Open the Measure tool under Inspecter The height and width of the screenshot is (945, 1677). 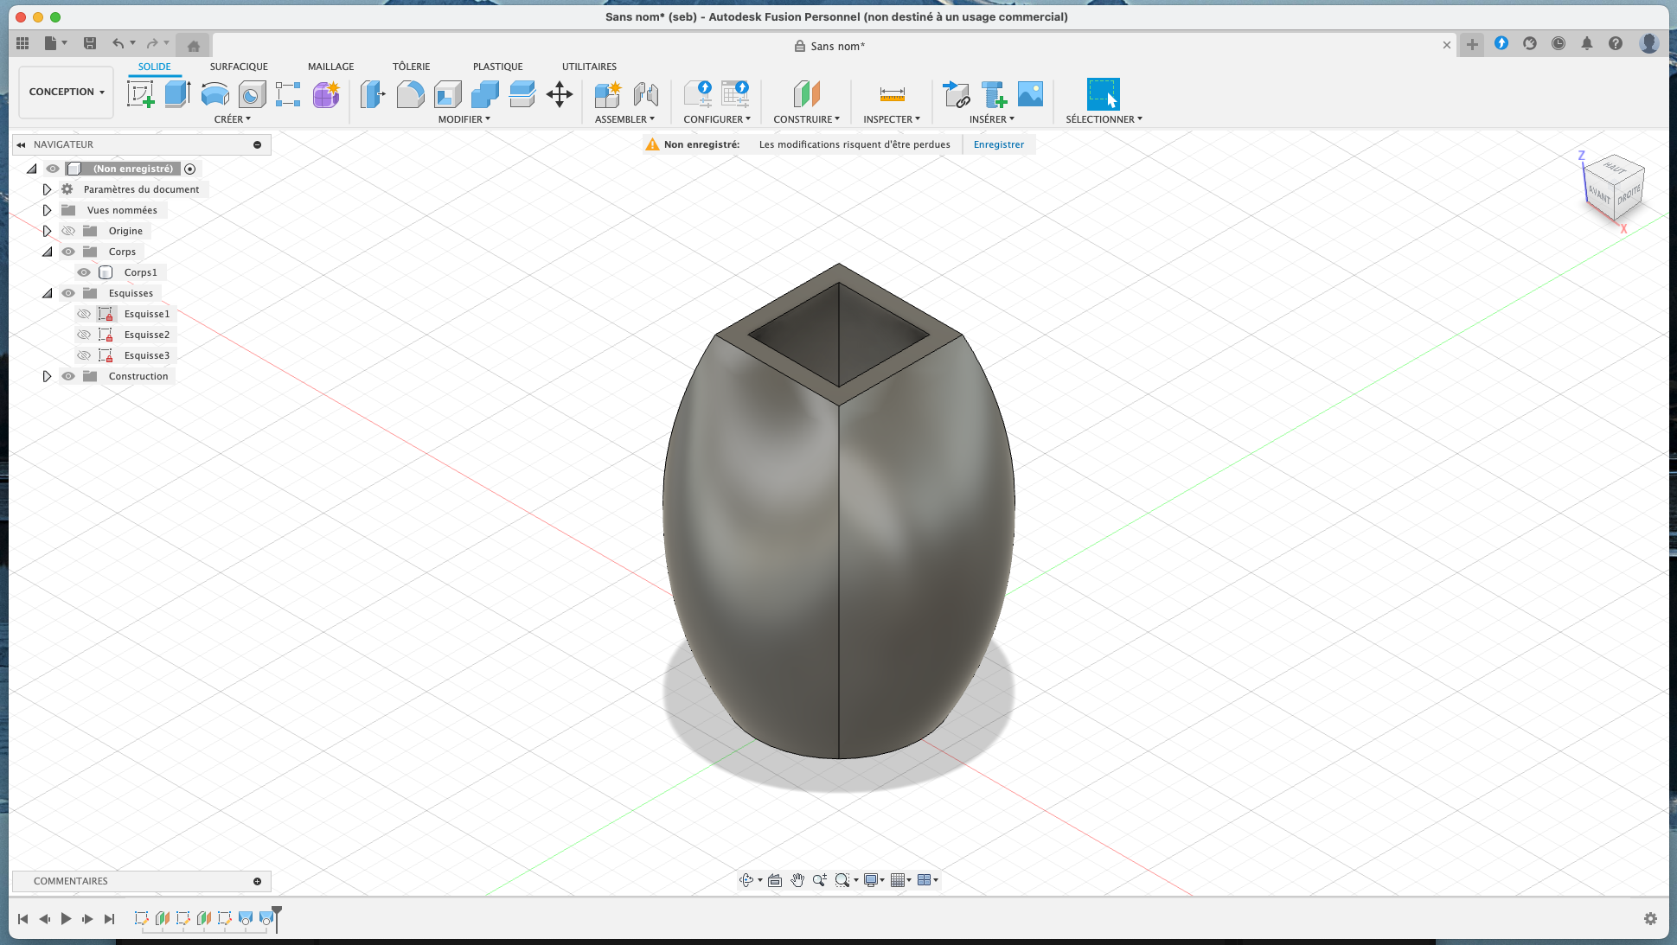[892, 93]
